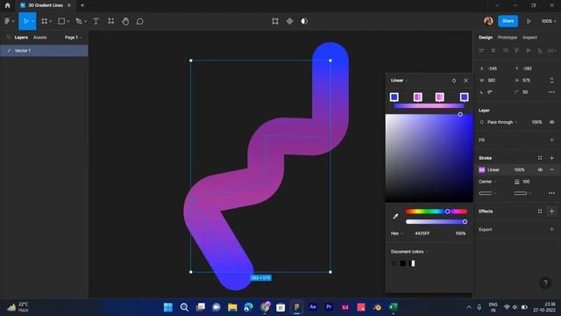The width and height of the screenshot is (561, 316).
Task: Click the Create component icon
Action: [x=289, y=21]
